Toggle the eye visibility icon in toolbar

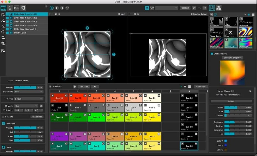[x=152, y=8]
